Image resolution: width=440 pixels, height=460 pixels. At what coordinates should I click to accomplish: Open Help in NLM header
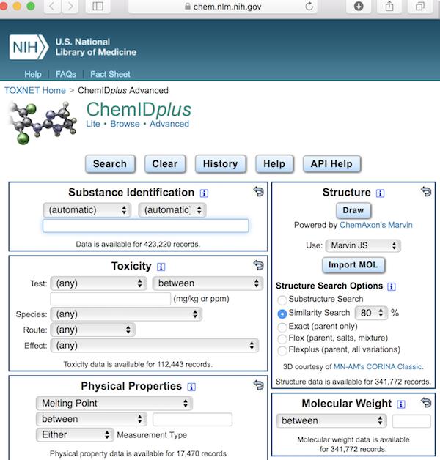pos(33,74)
